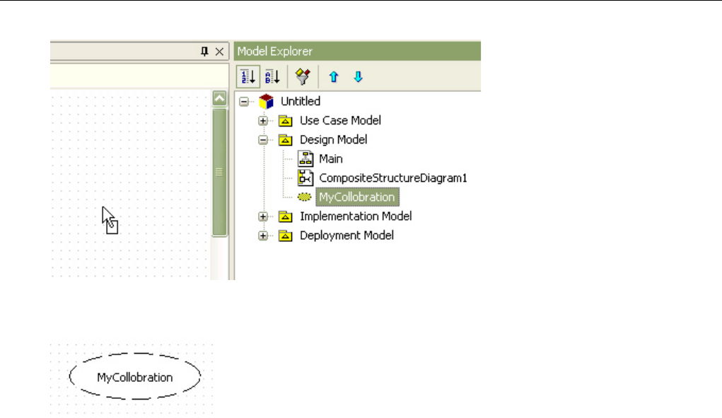Click the sort alphabetically icon

[272, 76]
